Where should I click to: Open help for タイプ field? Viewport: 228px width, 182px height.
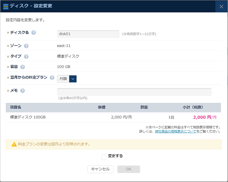(27, 56)
